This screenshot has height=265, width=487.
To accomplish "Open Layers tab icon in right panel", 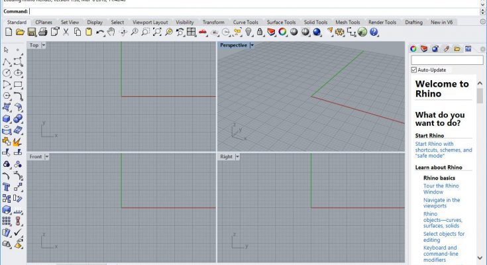I will click(x=424, y=49).
